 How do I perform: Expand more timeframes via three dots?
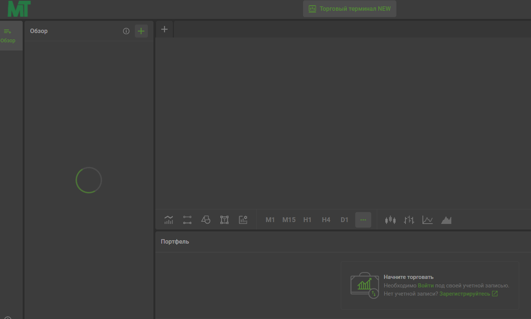pyautogui.click(x=363, y=220)
